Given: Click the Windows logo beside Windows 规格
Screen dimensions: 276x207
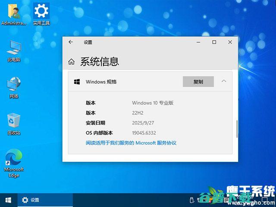Looking at the screenshot, I should 77,82.
